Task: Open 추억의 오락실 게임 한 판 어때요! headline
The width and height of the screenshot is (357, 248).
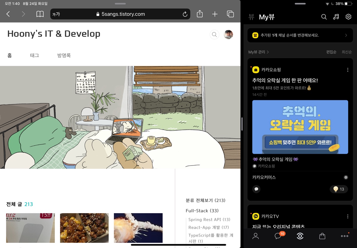Action: [285, 81]
